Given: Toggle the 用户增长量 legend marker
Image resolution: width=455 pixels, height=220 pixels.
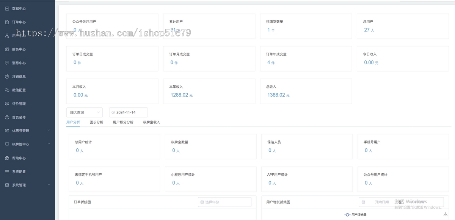Looking at the screenshot, I should click(347, 215).
